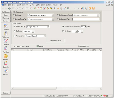Click the scroll left arrow of results grid
Image resolution: width=114 pixels, height=98 pixels.
[12, 88]
